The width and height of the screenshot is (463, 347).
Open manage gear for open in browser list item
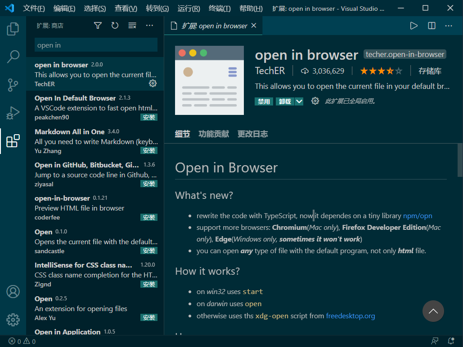[153, 83]
